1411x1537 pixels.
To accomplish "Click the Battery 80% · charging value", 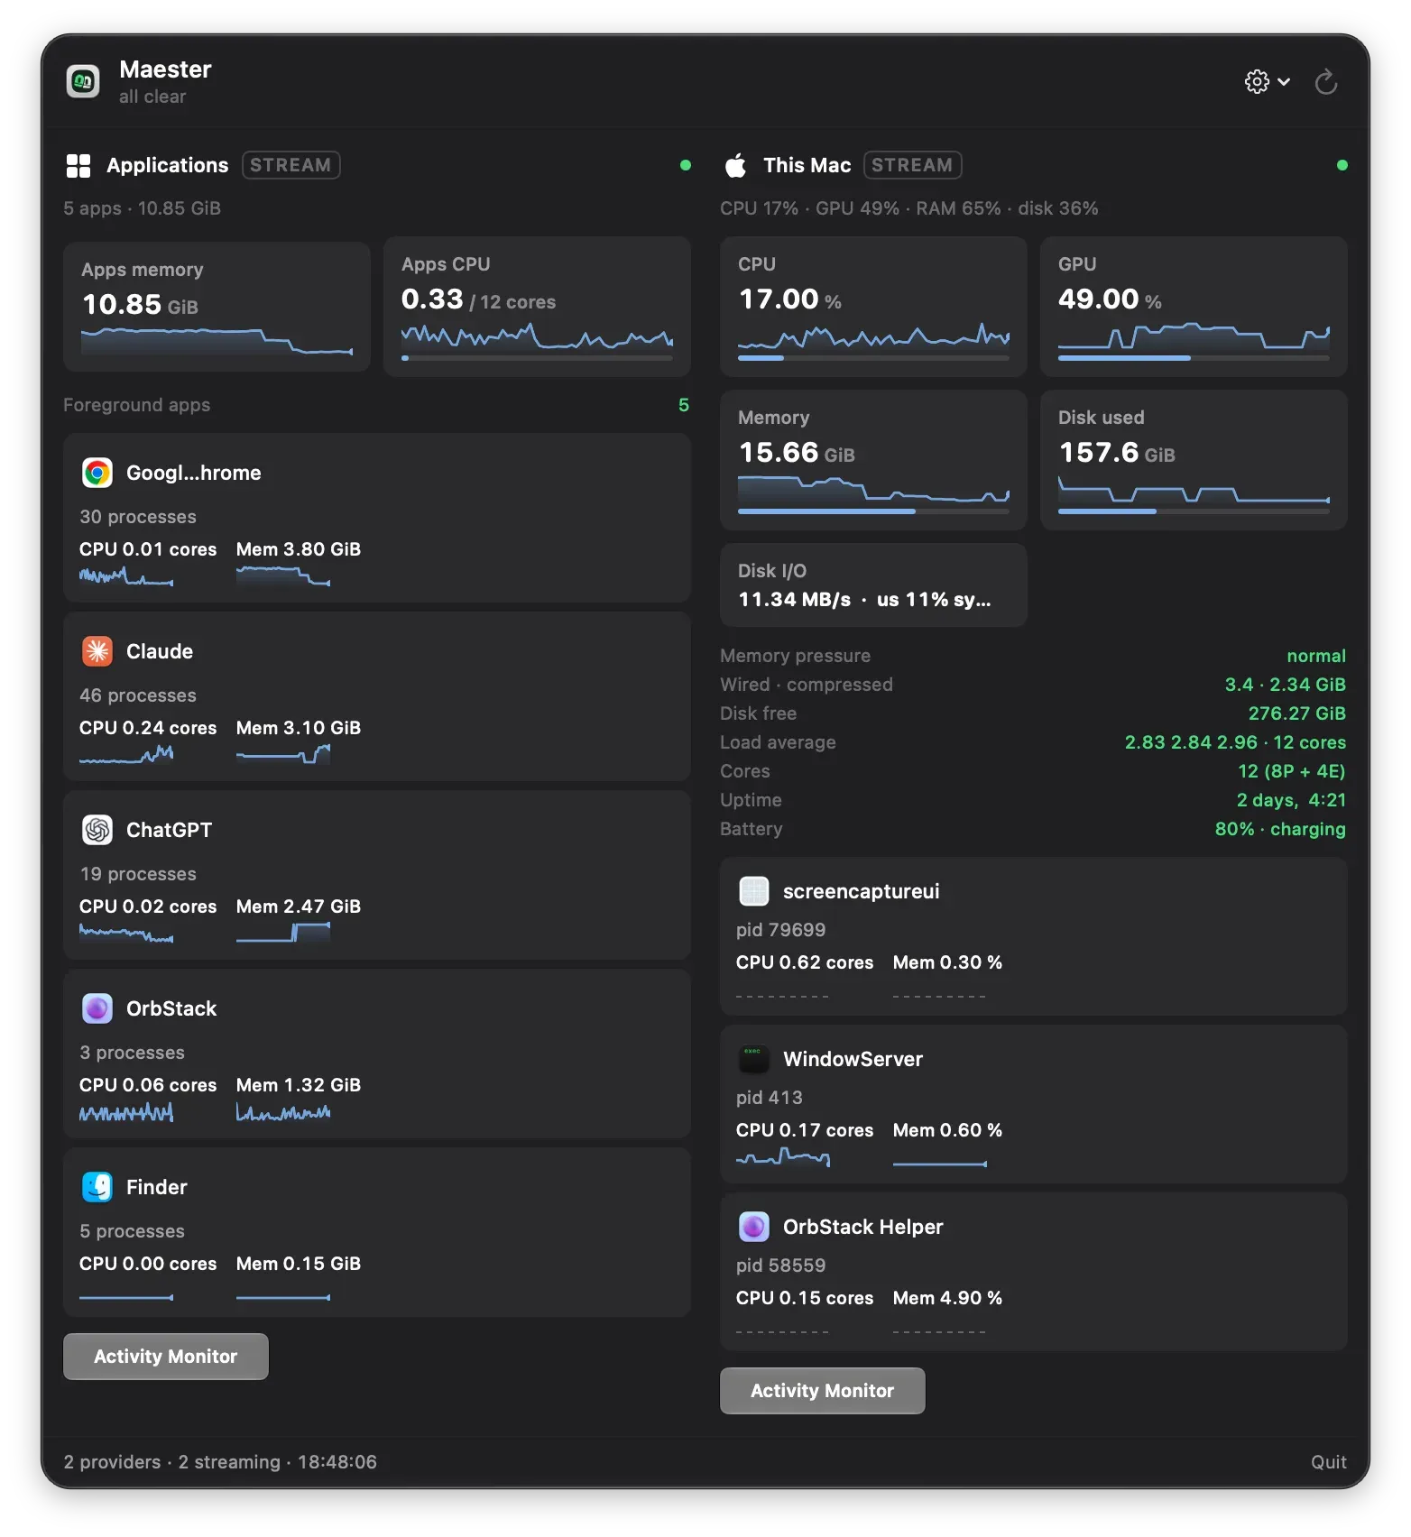I will click(x=1280, y=829).
